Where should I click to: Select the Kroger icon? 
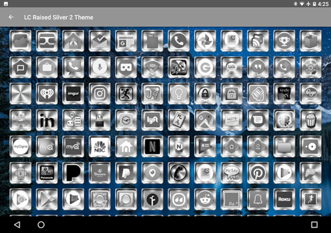click(x=311, y=93)
